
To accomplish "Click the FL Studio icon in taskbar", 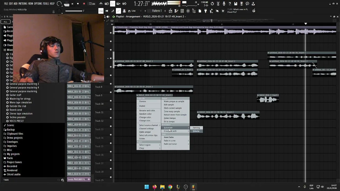I will tap(193, 187).
